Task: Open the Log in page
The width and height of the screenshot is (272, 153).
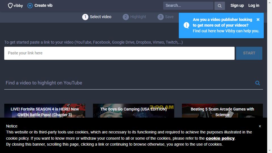Action: point(254,6)
